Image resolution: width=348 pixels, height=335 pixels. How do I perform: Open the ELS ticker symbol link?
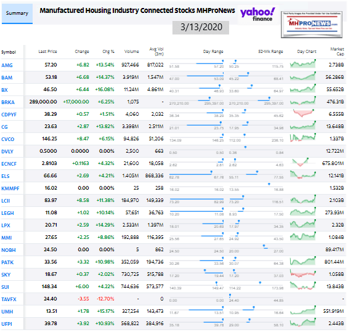(x=6, y=176)
